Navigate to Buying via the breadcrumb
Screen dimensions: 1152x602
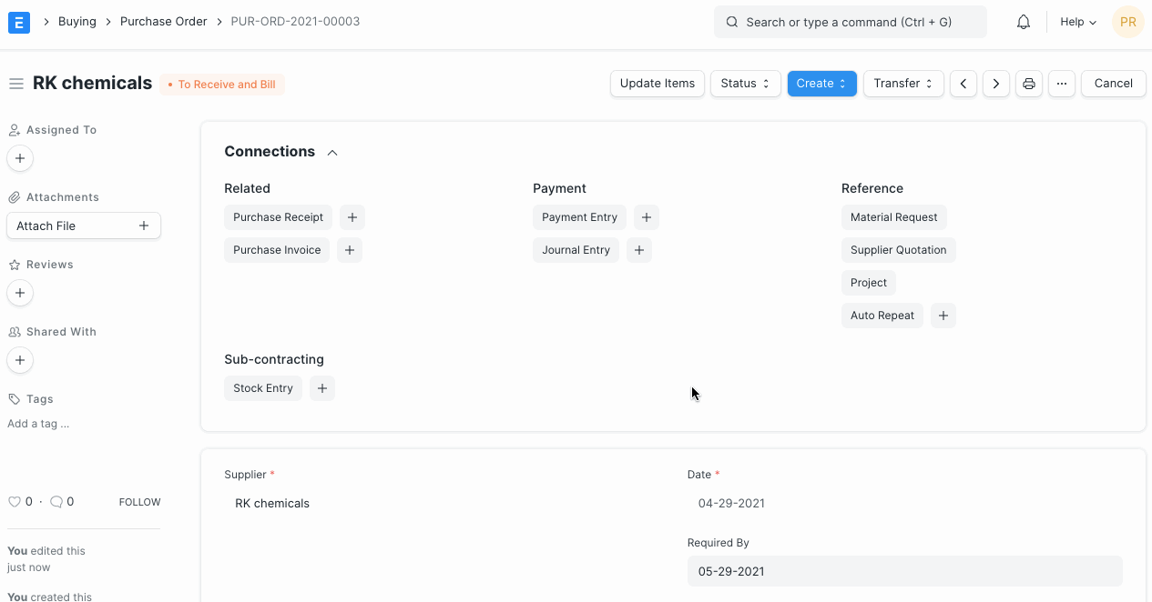tap(76, 21)
